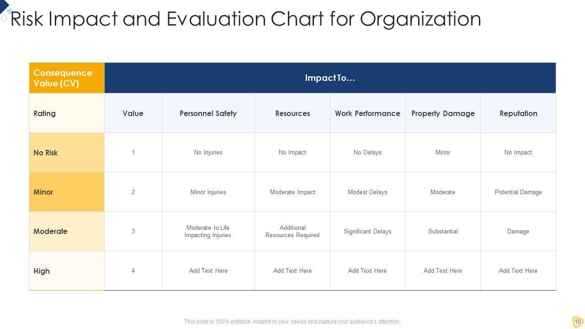Select the Property Damage column header
The height and width of the screenshot is (329, 585).
(443, 113)
